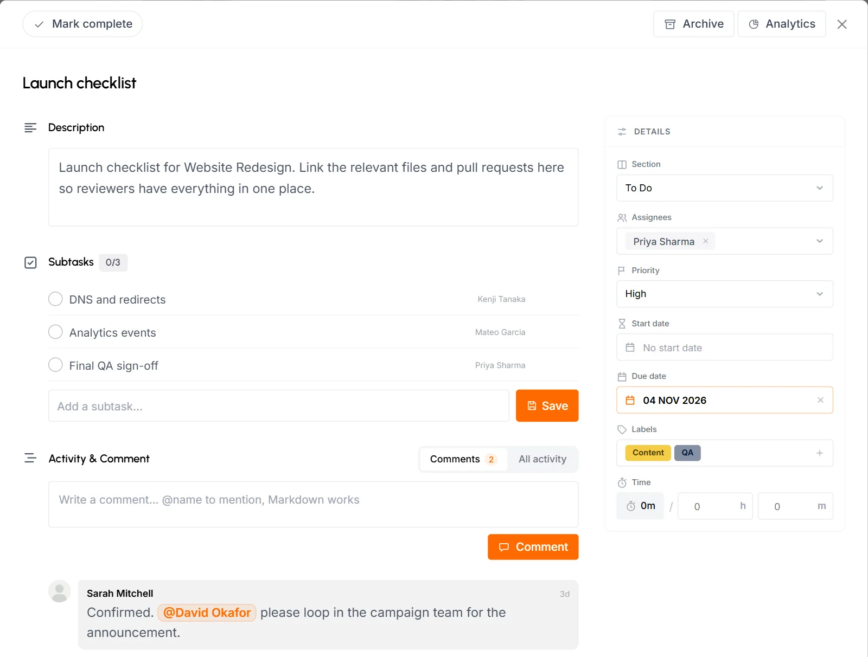Screen dimensions: 868x657
Task: Click the Start date hourglass icon
Action: pyautogui.click(x=622, y=324)
